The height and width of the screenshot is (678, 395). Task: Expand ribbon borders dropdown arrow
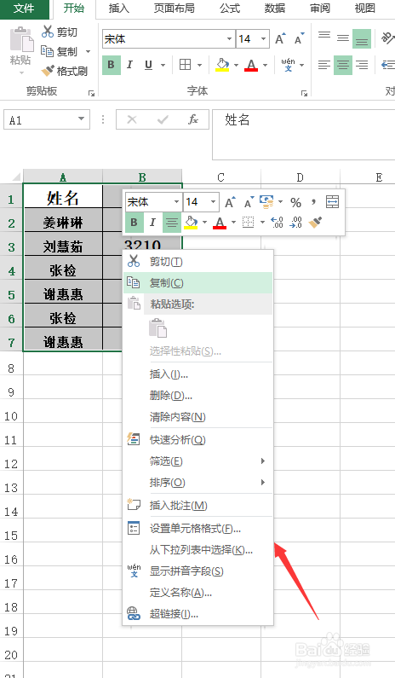point(199,65)
